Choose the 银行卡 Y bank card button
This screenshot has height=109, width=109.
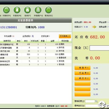82,78
